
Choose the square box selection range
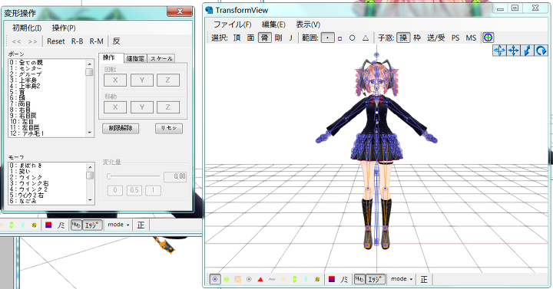(340, 38)
